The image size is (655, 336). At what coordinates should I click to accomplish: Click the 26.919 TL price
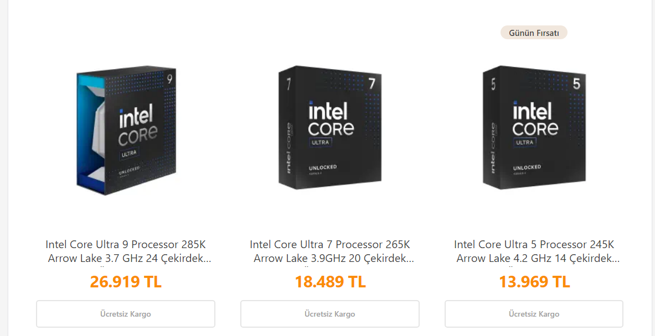(x=126, y=282)
